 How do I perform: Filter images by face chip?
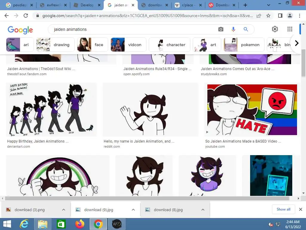pos(92,45)
